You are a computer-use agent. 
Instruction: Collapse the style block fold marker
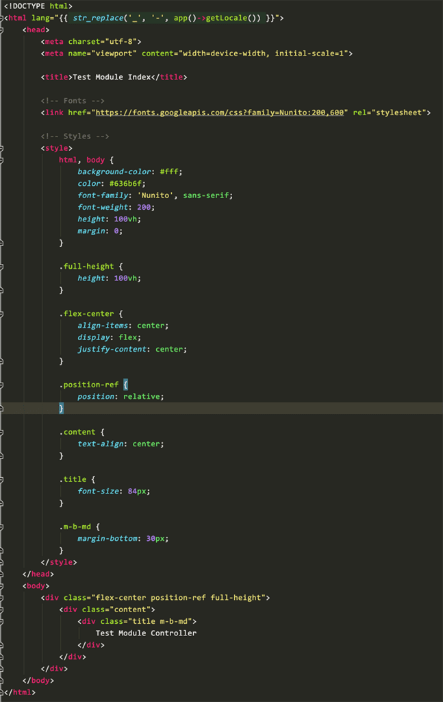pos(2,147)
